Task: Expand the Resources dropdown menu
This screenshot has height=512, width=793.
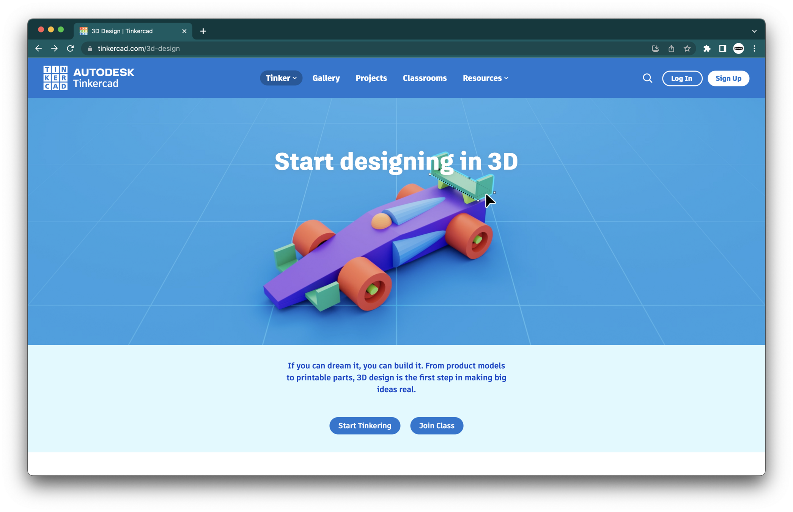Action: [485, 78]
